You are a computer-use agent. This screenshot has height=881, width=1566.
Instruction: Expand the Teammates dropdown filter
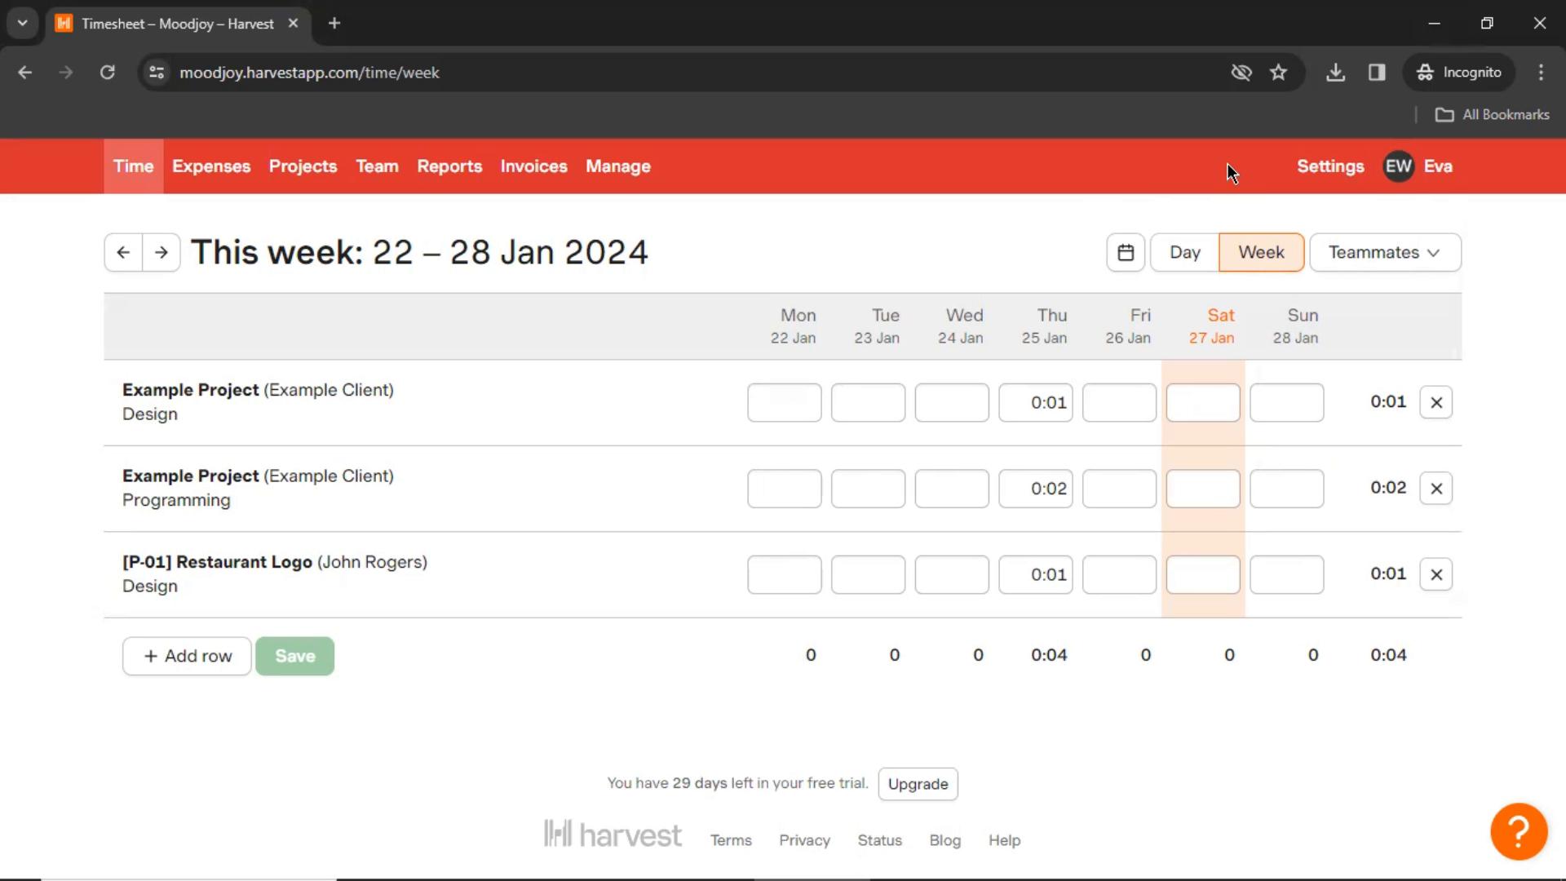point(1384,250)
